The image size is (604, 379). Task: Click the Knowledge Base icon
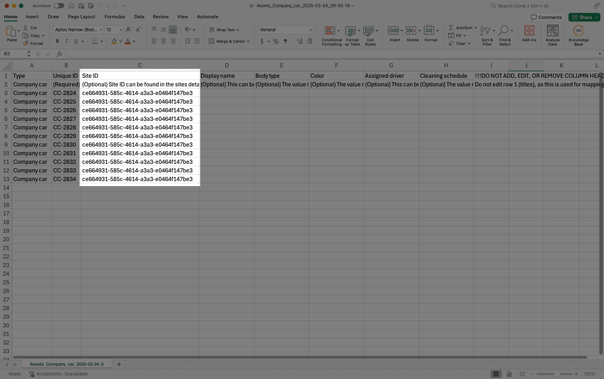tap(578, 35)
